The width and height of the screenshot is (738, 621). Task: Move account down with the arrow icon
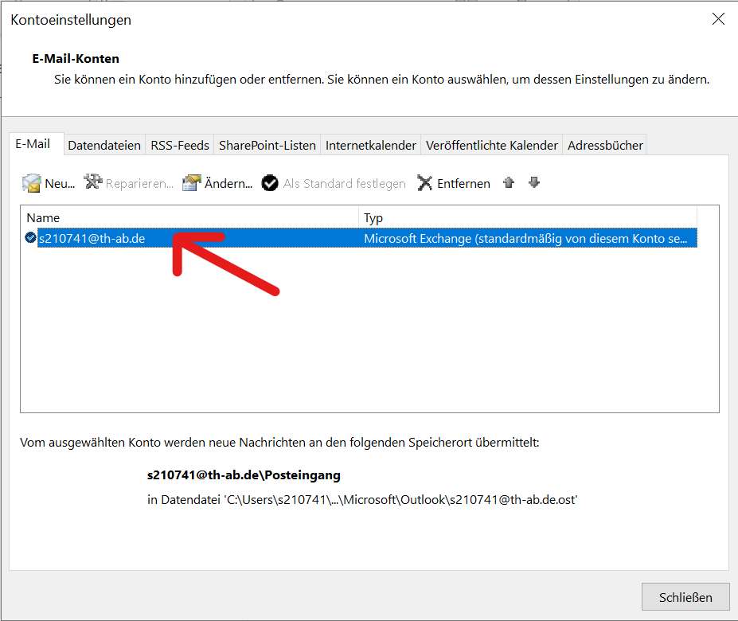[533, 182]
